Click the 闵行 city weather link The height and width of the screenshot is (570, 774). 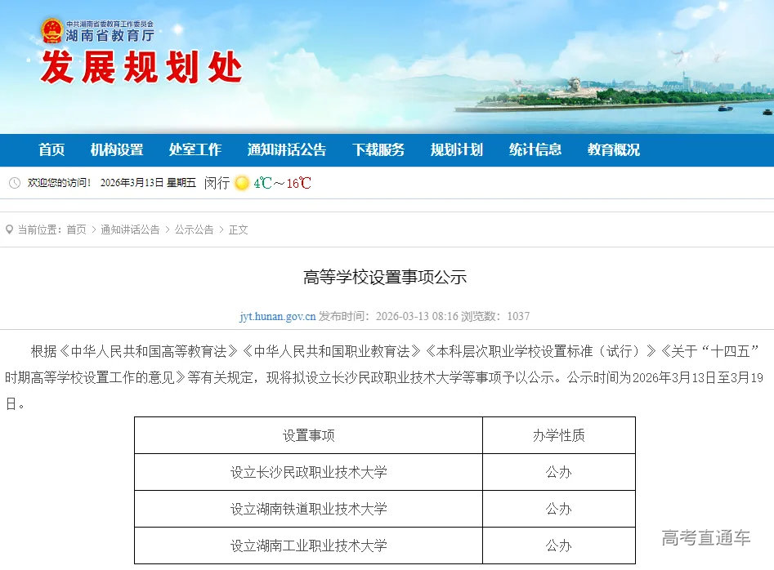pyautogui.click(x=216, y=183)
